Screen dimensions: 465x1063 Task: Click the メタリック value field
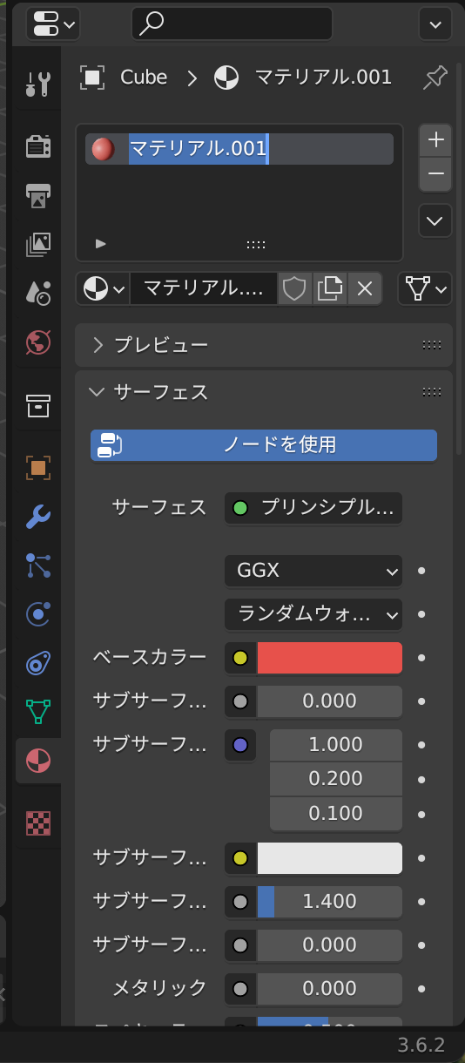click(330, 988)
